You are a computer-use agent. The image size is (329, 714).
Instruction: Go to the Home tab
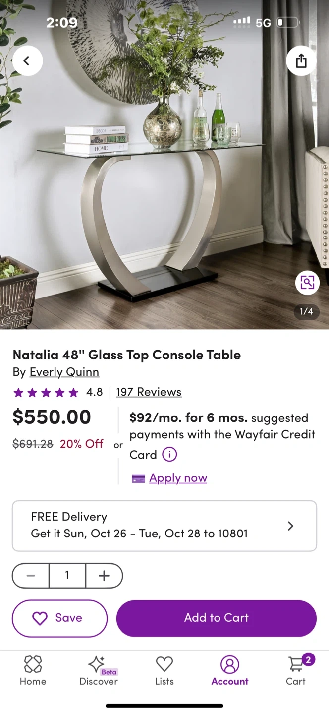33,671
